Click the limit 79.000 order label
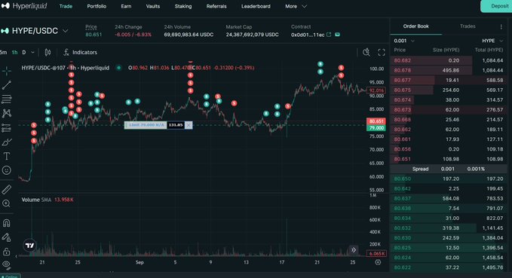The width and height of the screenshot is (512, 278). pos(146,125)
